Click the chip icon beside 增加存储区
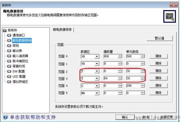Image resolution: width=182 pixels, height=122 pixels. tap(9, 82)
